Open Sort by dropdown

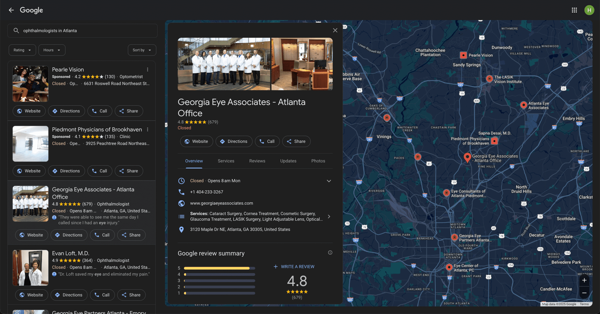click(142, 50)
